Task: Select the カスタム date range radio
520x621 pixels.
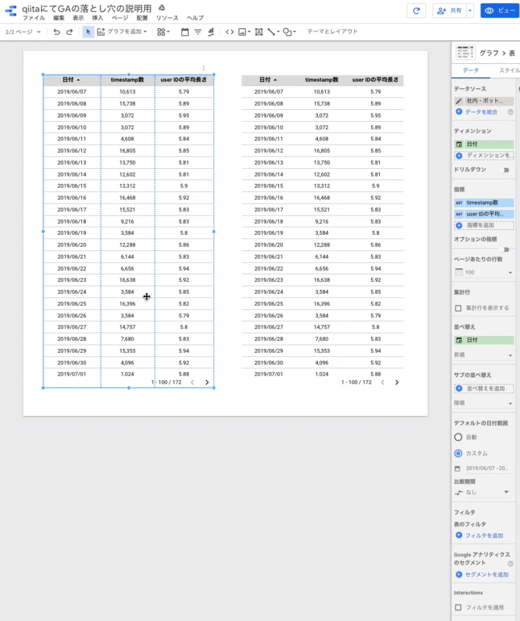Action: [x=459, y=453]
